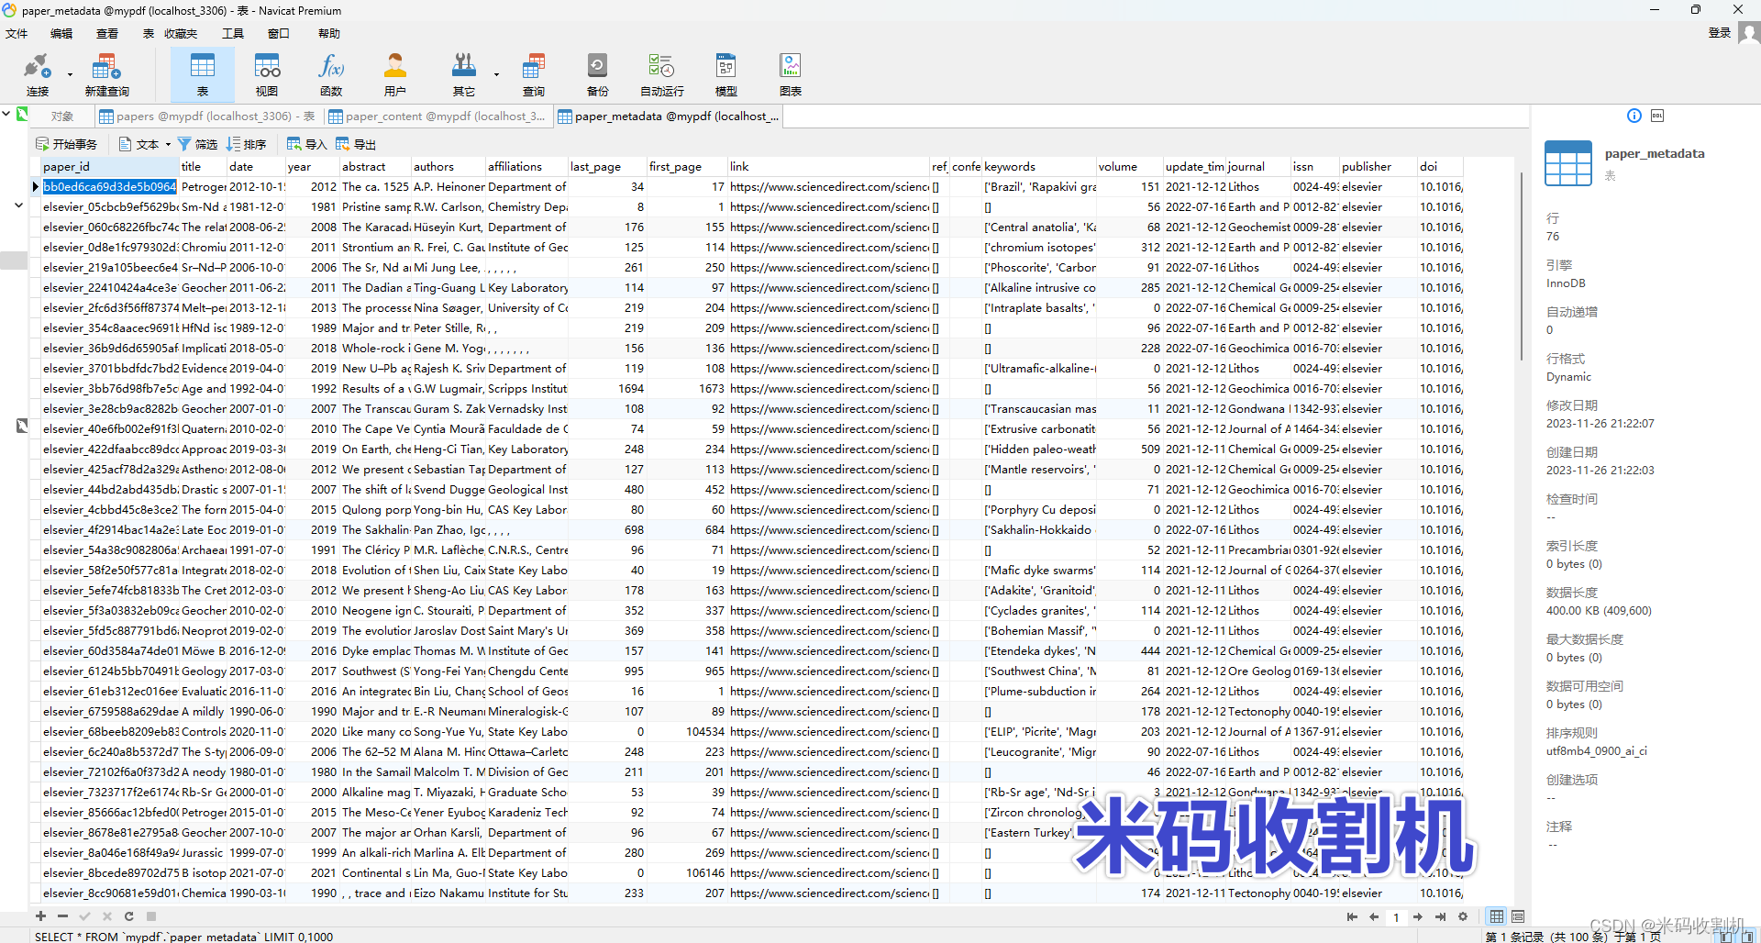Screen dimensions: 1761x943
Task: Open the 视图 views icon
Action: point(267,74)
